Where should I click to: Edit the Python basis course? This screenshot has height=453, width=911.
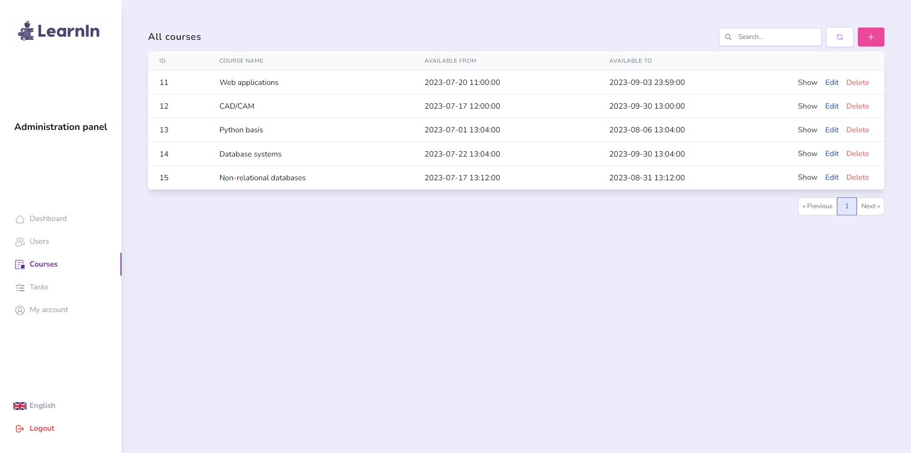click(x=832, y=130)
